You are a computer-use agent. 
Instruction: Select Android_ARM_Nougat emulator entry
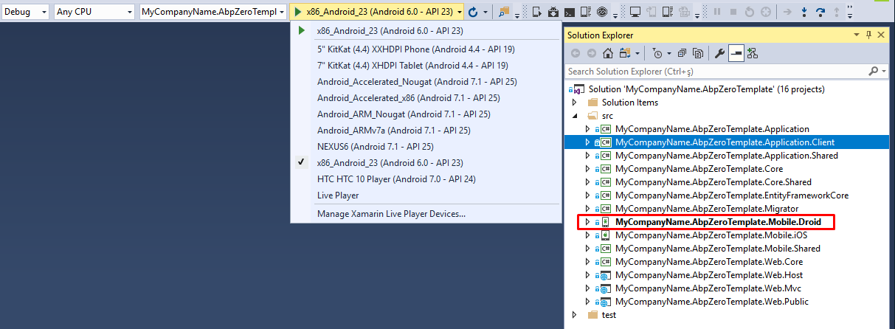click(425, 114)
